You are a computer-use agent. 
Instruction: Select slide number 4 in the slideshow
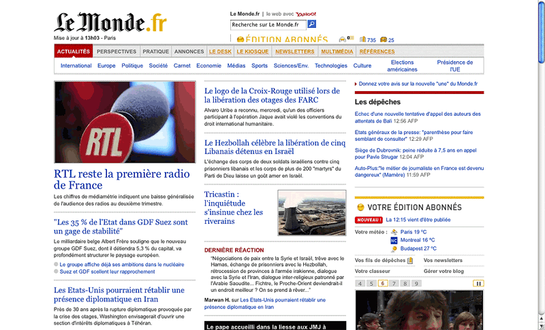[x=360, y=284]
